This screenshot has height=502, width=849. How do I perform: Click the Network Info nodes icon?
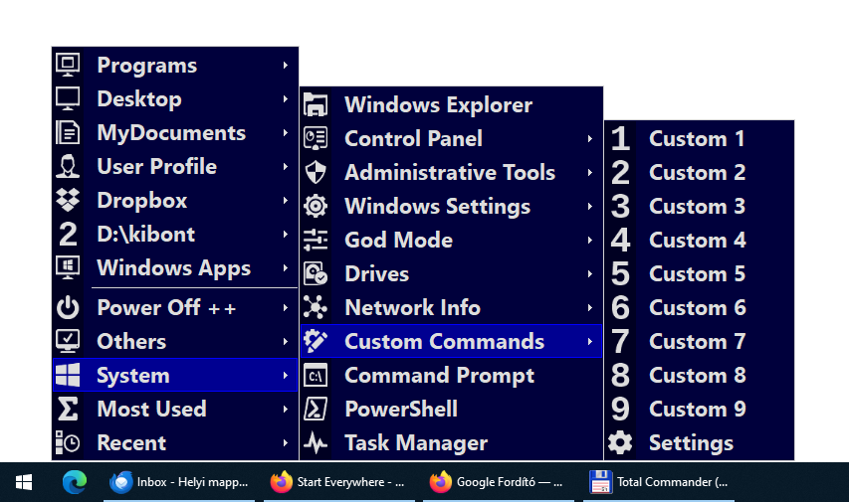tap(316, 308)
